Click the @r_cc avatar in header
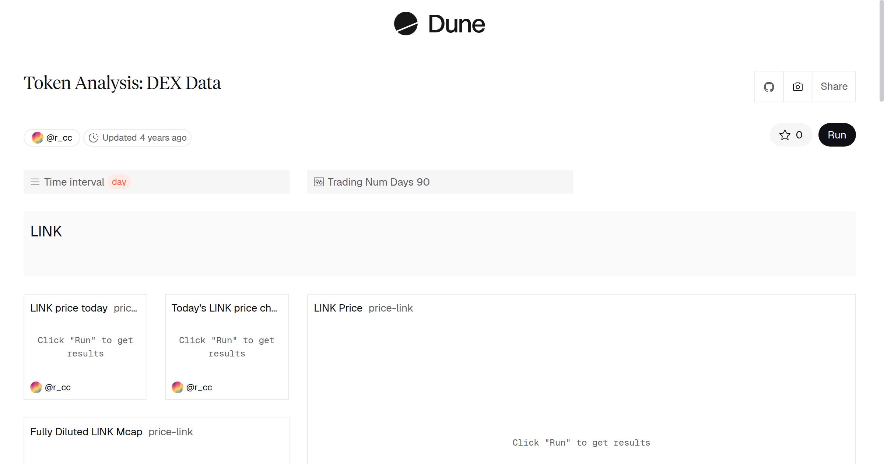This screenshot has width=884, height=464. [x=38, y=138]
